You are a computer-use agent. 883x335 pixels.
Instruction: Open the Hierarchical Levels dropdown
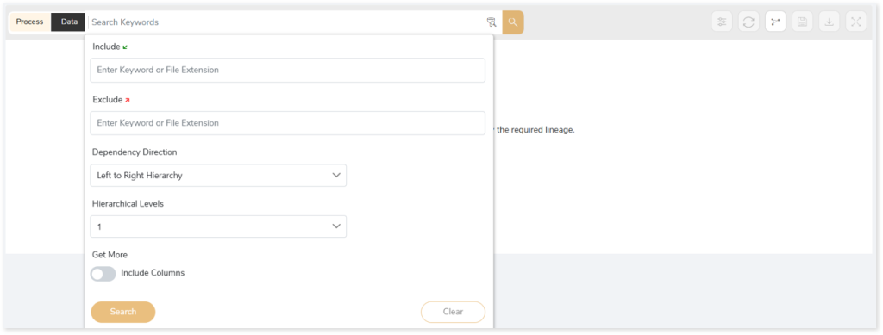point(218,226)
